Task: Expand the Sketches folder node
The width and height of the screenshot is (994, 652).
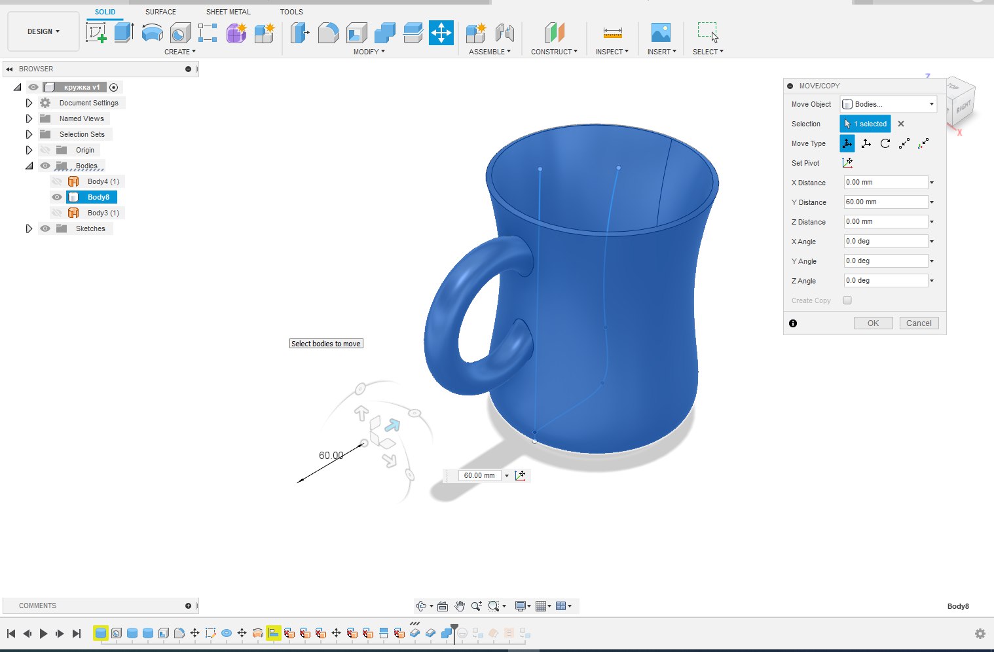Action: click(29, 228)
